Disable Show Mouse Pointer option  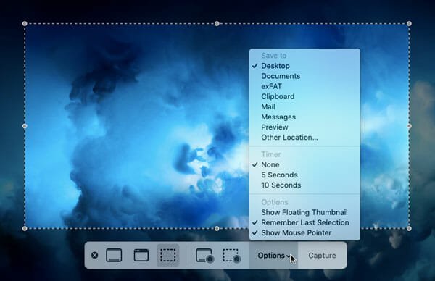pos(304,232)
